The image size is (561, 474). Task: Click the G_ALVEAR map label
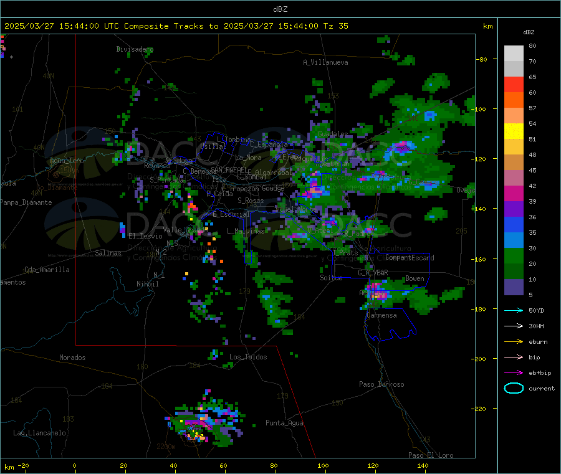[x=373, y=273]
